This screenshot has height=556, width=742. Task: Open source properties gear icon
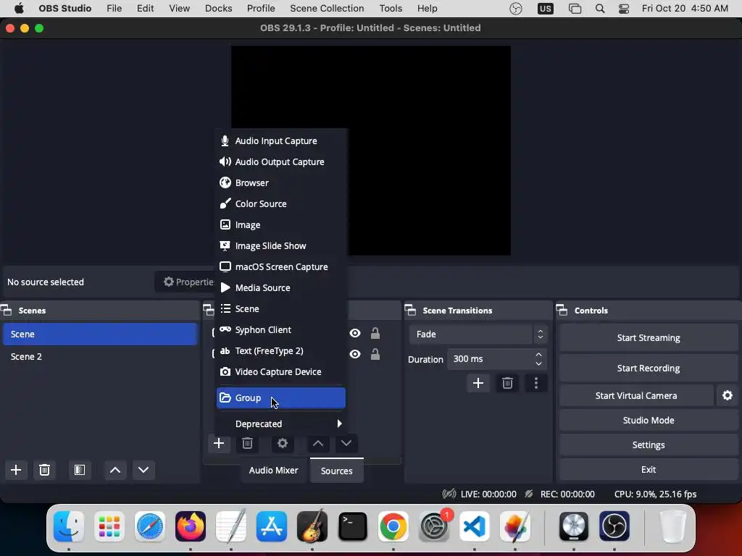point(283,444)
